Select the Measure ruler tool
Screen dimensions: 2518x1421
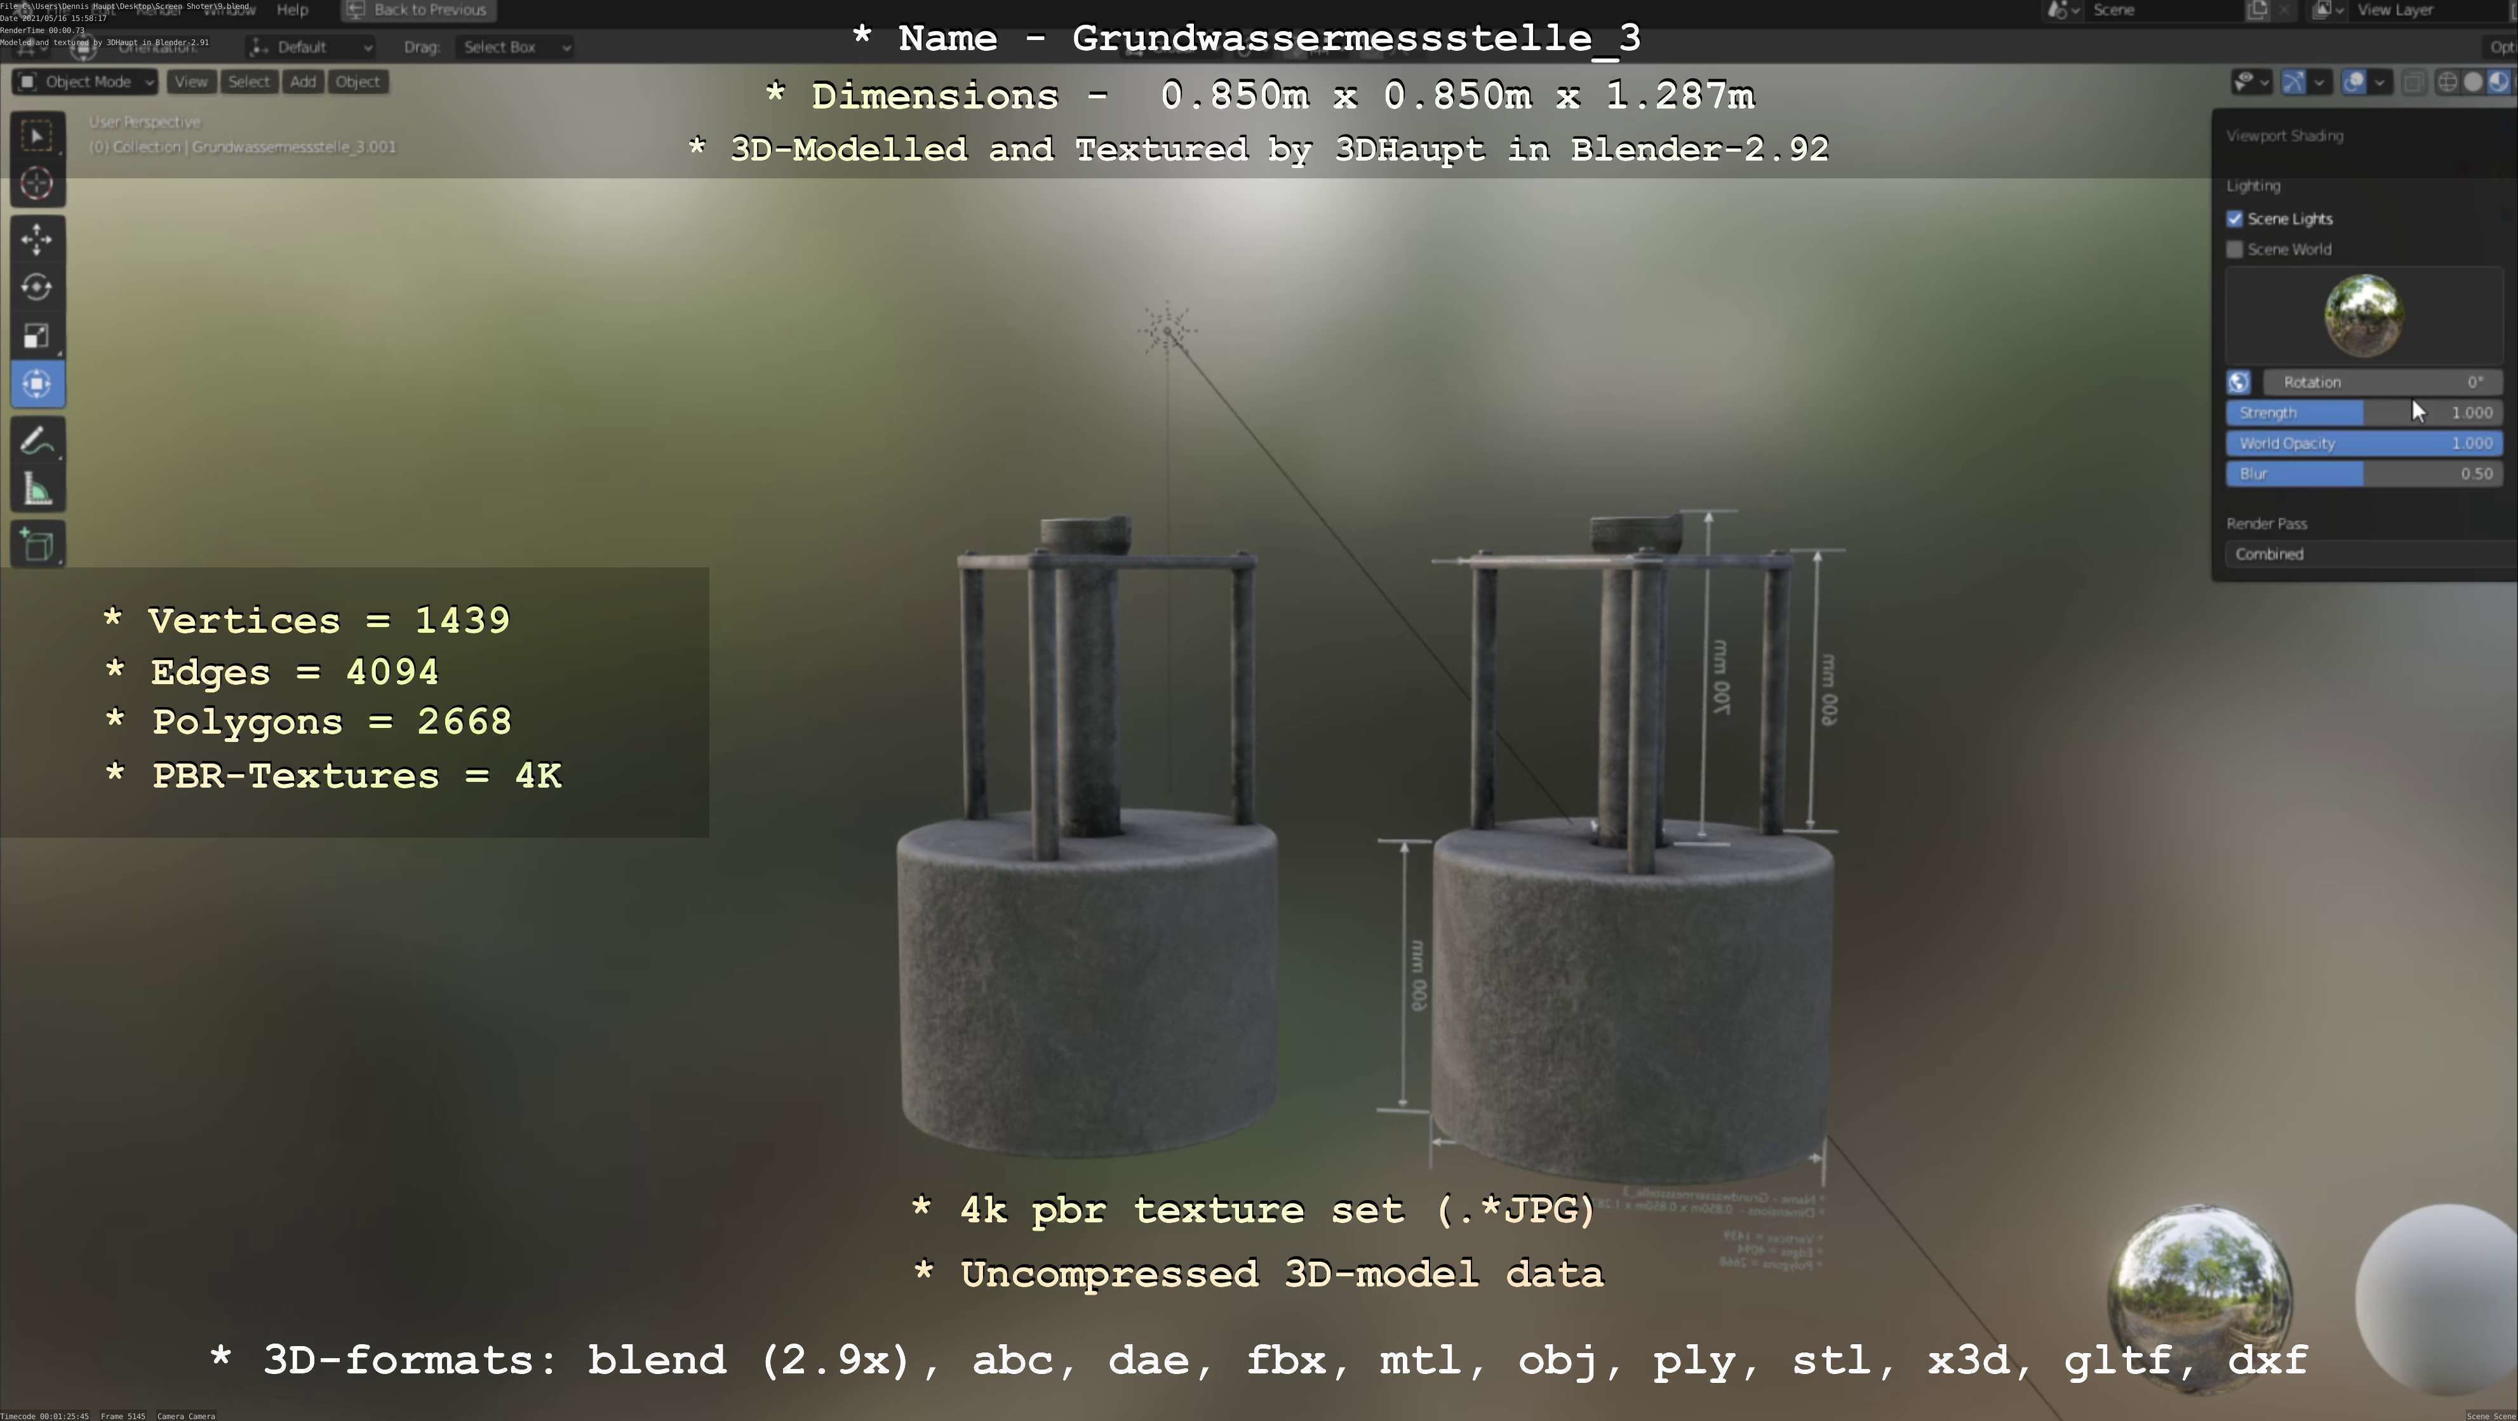point(37,488)
